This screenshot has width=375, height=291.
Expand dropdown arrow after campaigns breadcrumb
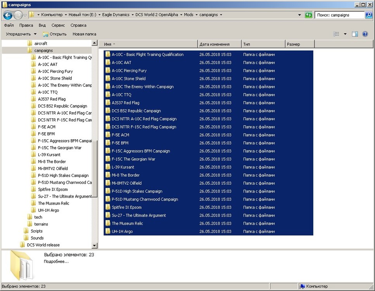pos(221,15)
